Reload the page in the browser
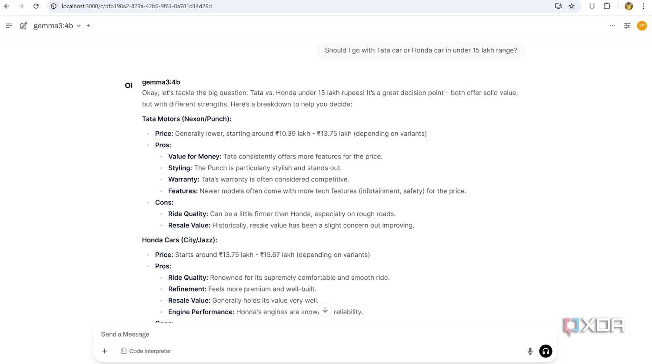652x364 pixels. tap(36, 6)
